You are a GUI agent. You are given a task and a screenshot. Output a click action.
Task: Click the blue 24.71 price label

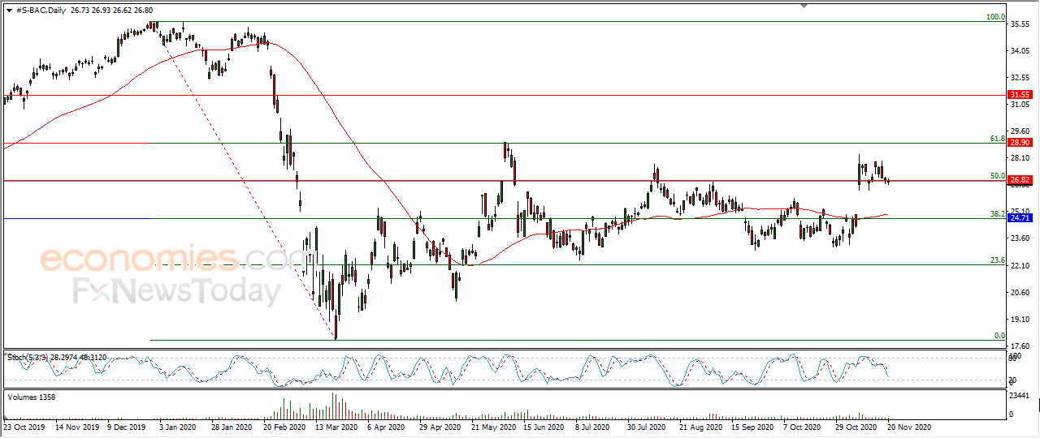click(x=1020, y=218)
